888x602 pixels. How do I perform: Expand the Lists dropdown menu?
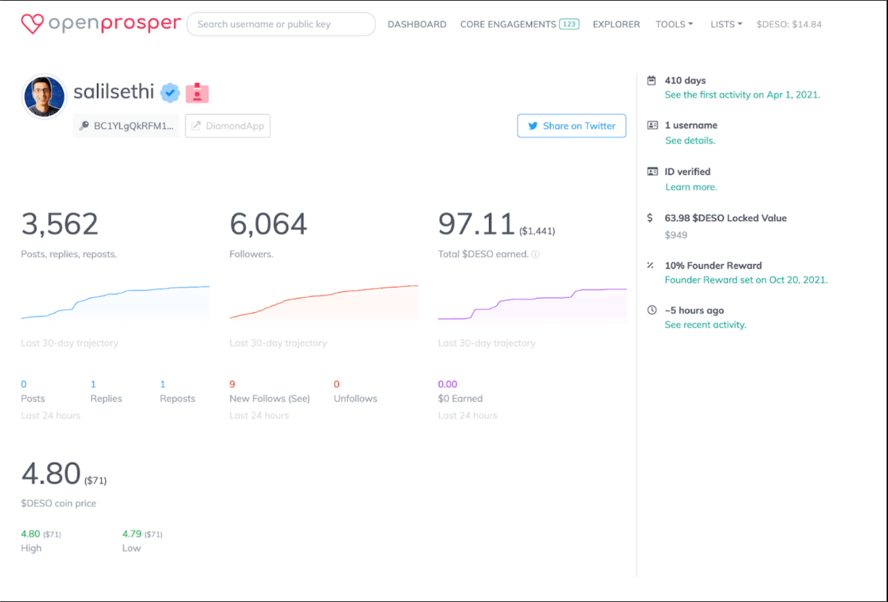tap(726, 24)
